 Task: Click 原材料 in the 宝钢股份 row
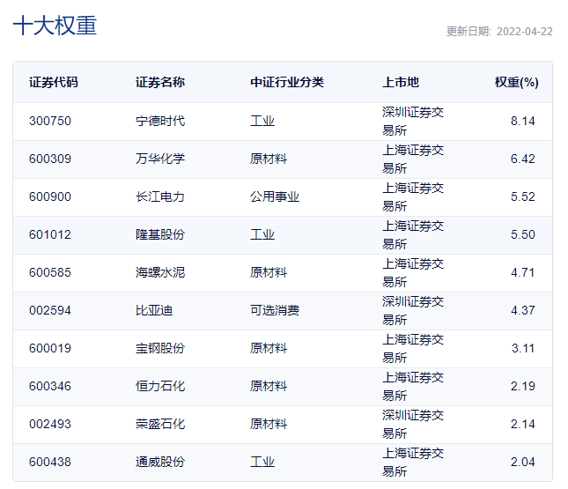click(x=269, y=348)
